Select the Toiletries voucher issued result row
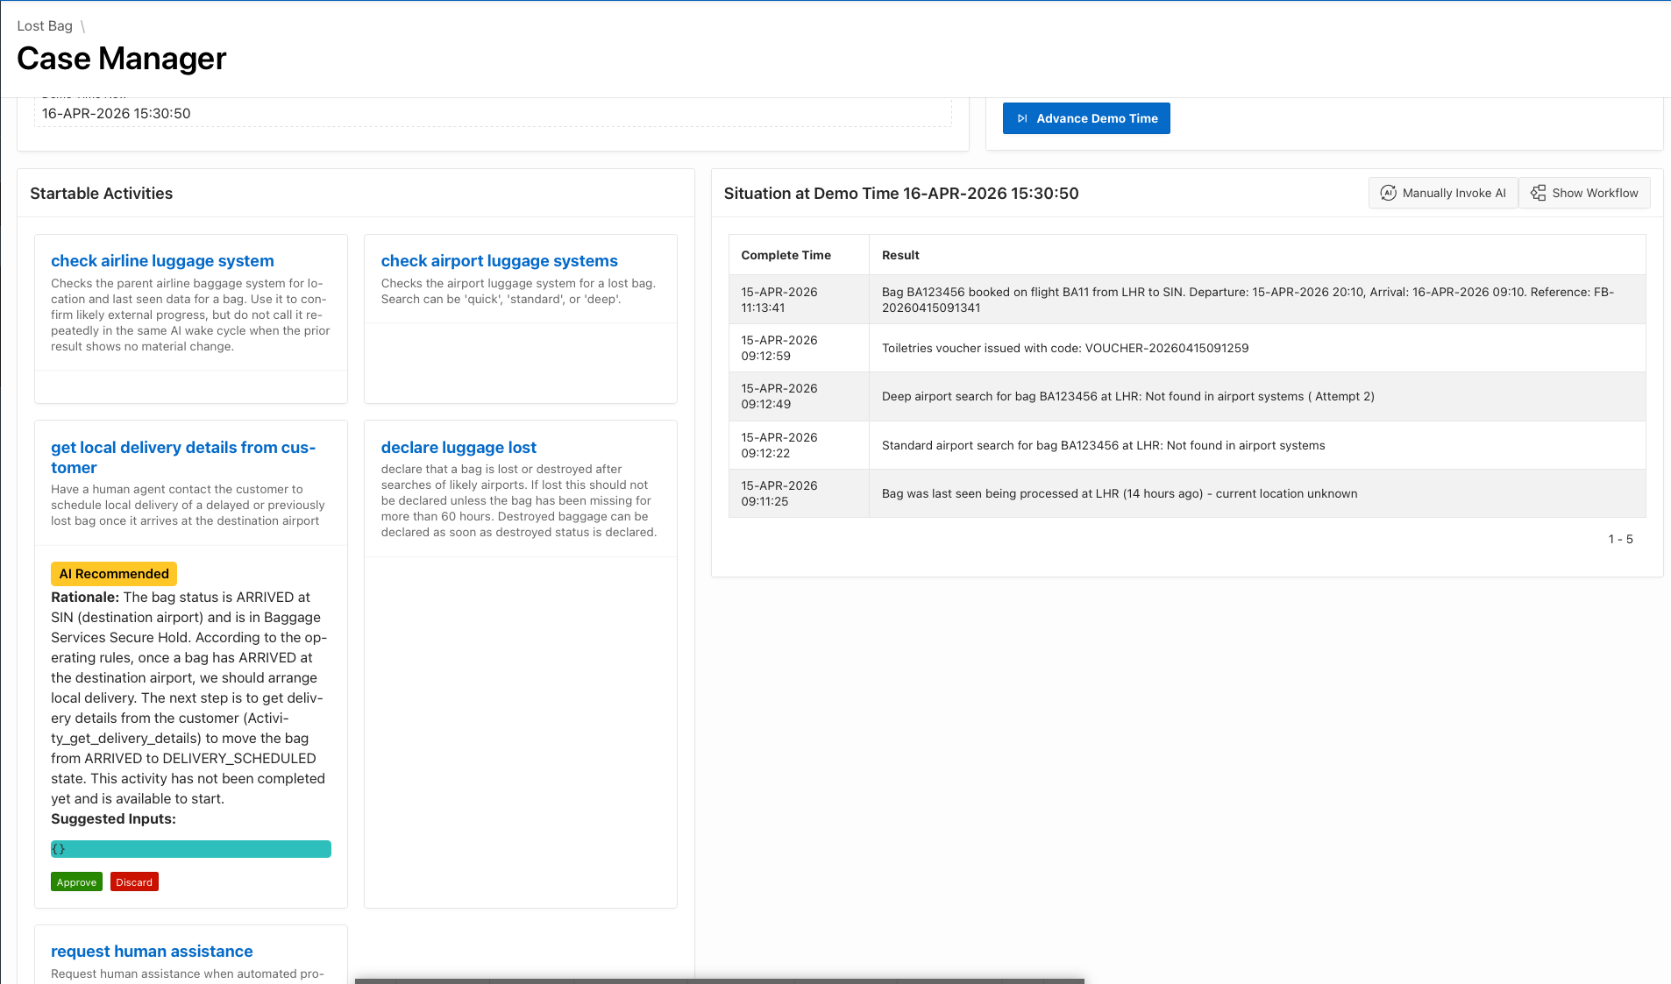 (1064, 348)
